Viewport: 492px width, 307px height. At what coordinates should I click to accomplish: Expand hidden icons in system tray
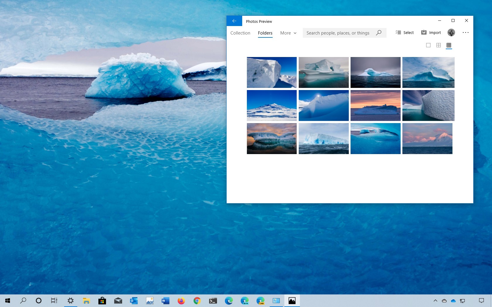coord(435,300)
